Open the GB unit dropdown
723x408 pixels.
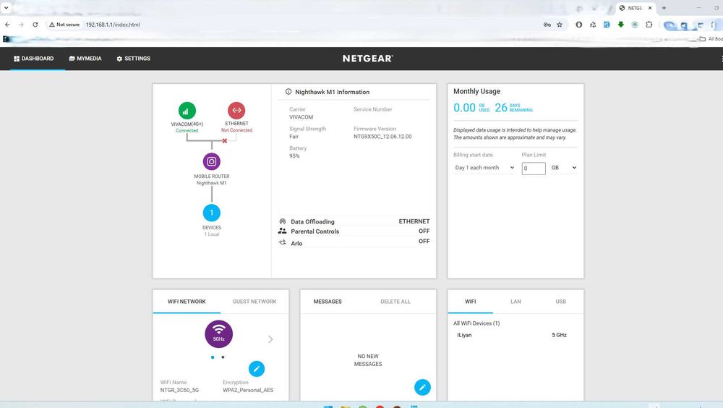(x=563, y=168)
